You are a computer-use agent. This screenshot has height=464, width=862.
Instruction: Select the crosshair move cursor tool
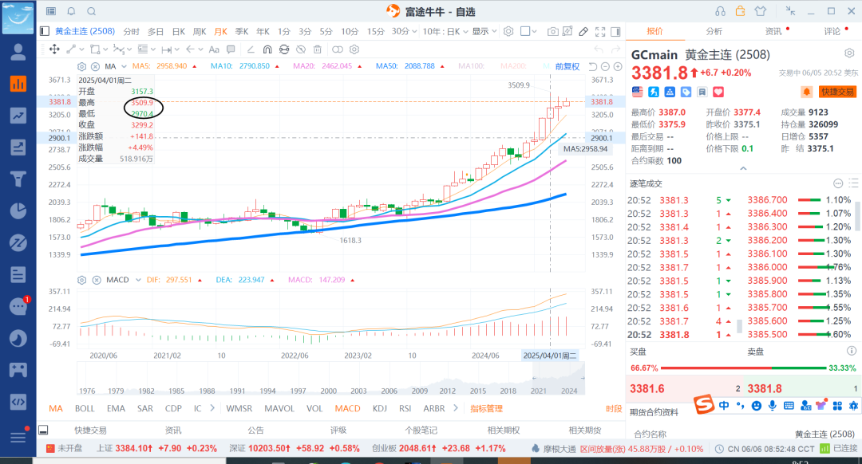(54, 49)
